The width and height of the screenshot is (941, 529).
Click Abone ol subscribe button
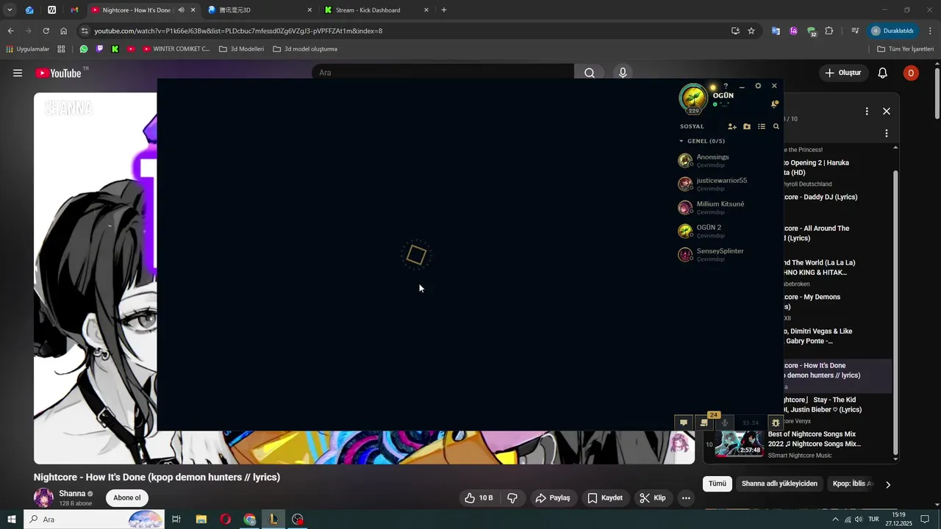(127, 497)
